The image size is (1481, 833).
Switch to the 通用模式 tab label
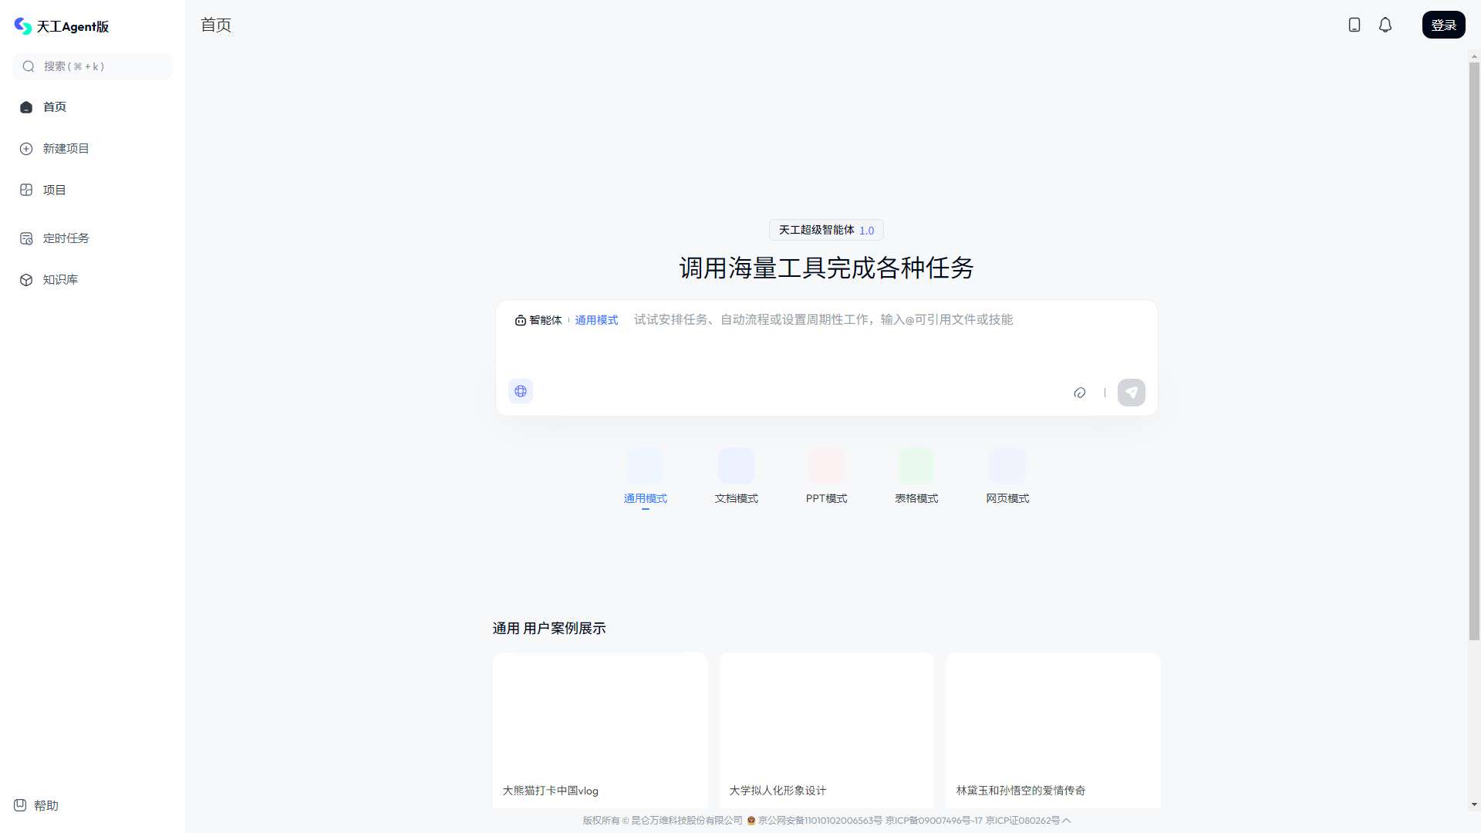[x=646, y=498]
